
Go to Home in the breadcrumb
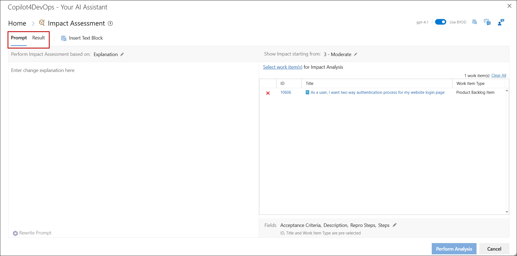[x=17, y=23]
